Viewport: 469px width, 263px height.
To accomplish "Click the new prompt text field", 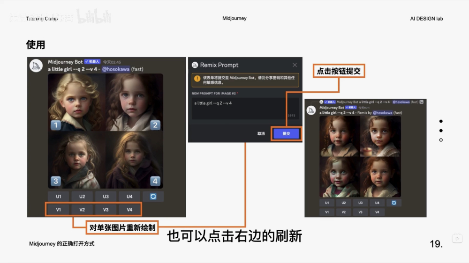I will (245, 109).
